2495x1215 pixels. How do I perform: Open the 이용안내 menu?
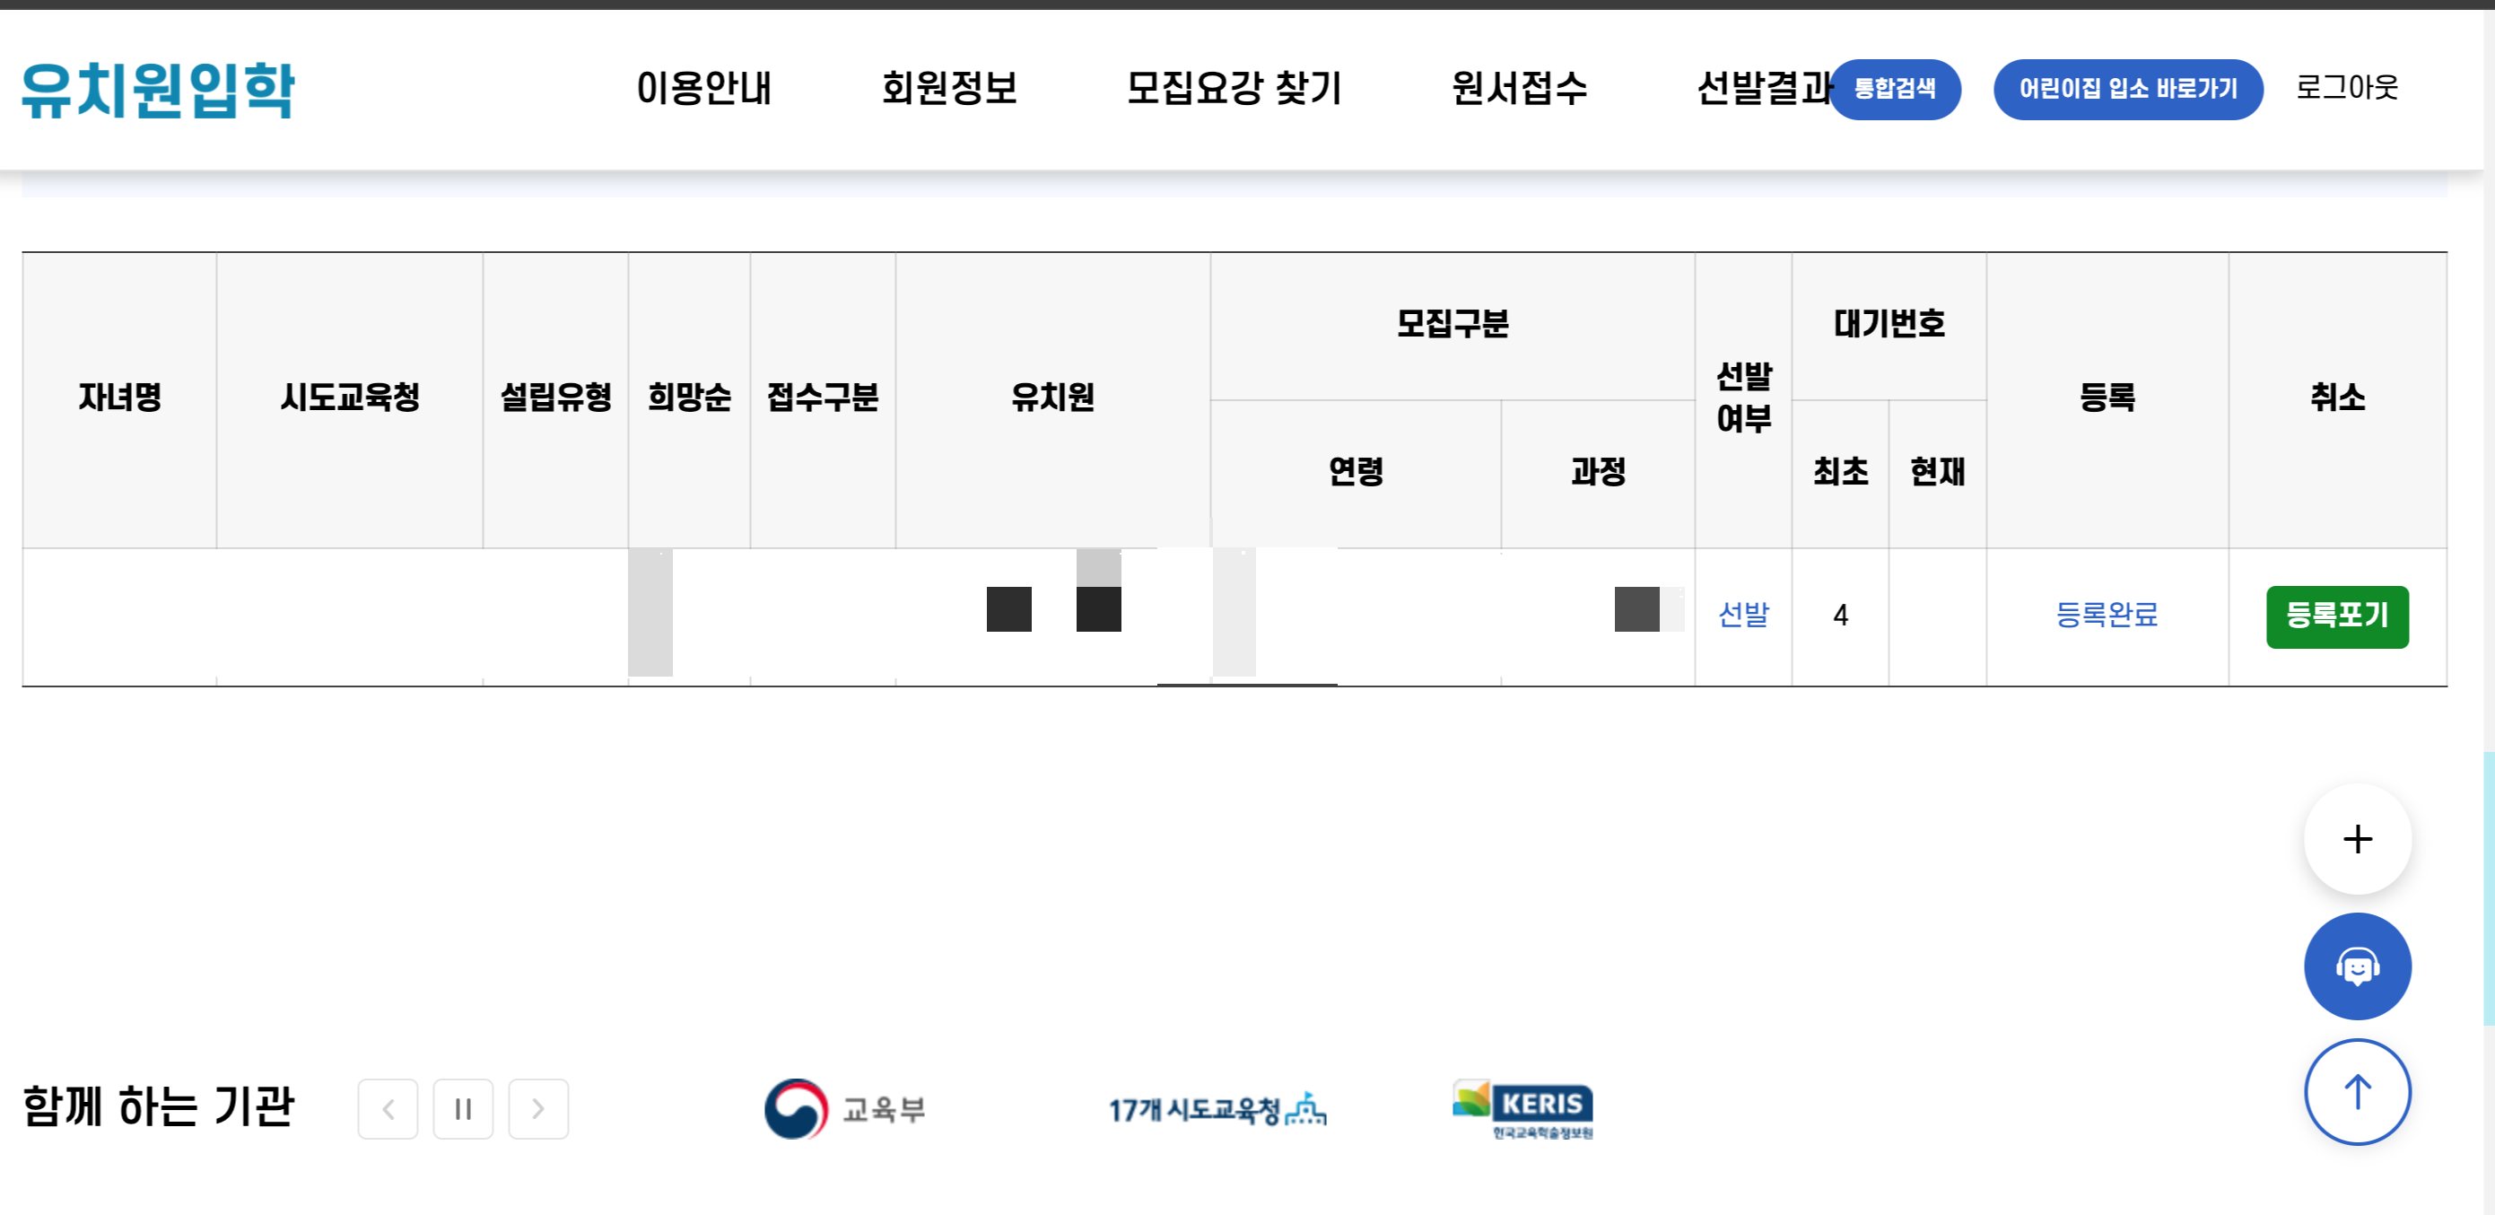point(704,88)
